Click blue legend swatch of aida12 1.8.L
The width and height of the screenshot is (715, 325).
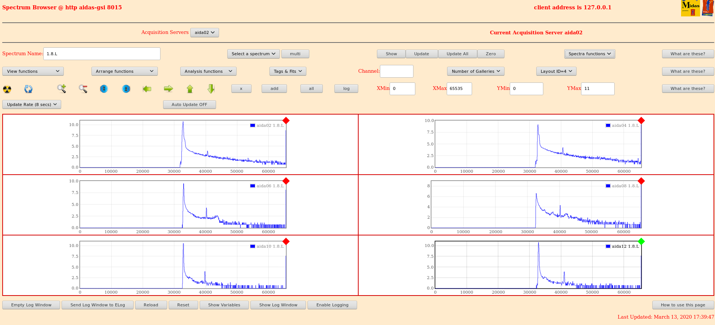click(x=608, y=246)
